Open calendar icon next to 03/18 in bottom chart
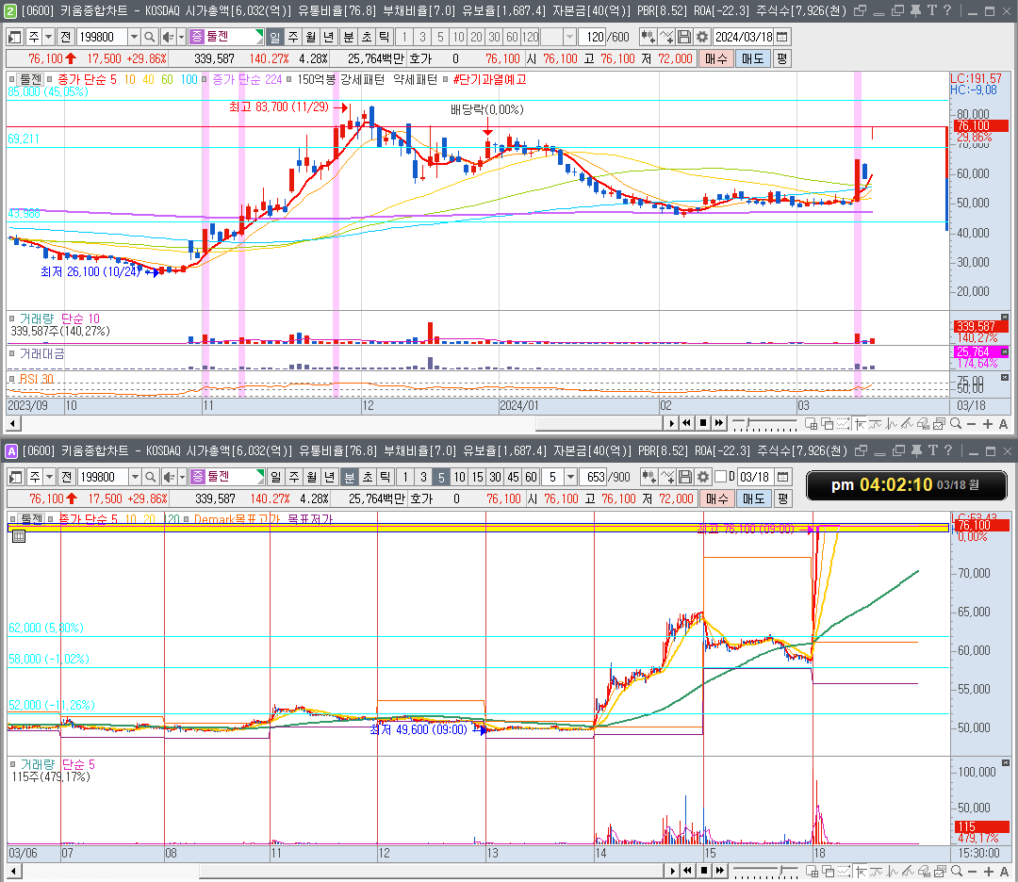Viewport: 1018px width, 882px height. point(783,477)
